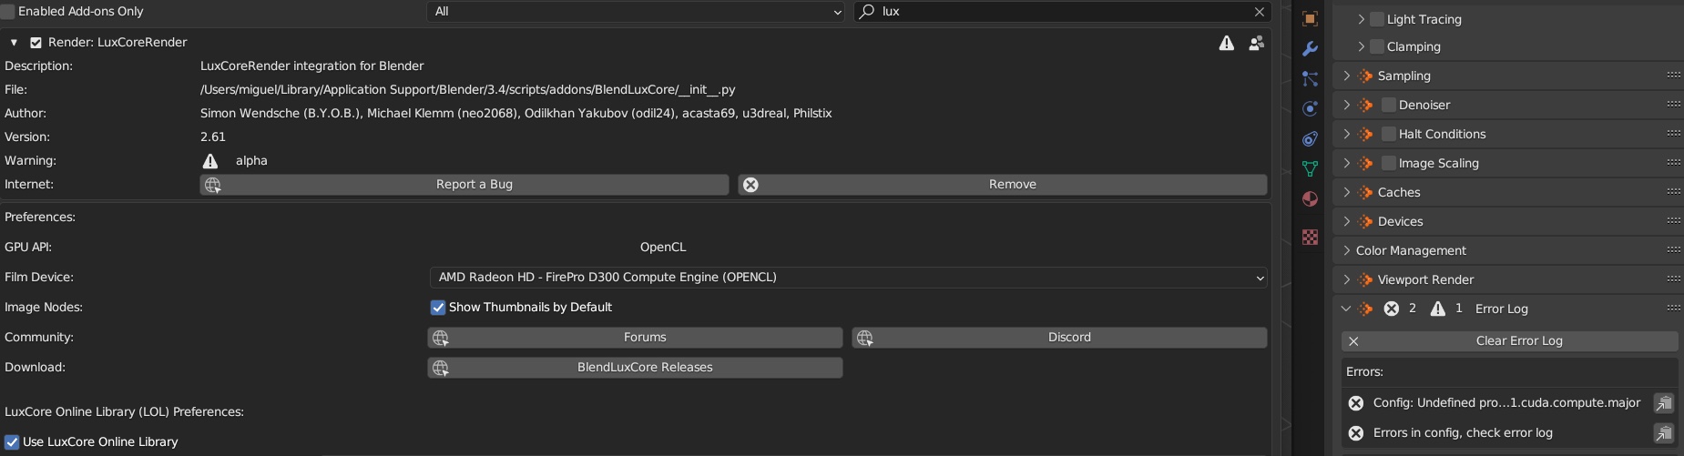Viewport: 1684px width, 456px height.
Task: Click the Report a Bug button
Action: pyautogui.click(x=464, y=185)
